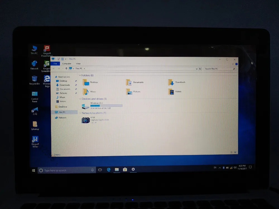Screen dimensions: 279x209
Task: Select Network in the navigation pane
Action: pyautogui.click(x=61, y=118)
